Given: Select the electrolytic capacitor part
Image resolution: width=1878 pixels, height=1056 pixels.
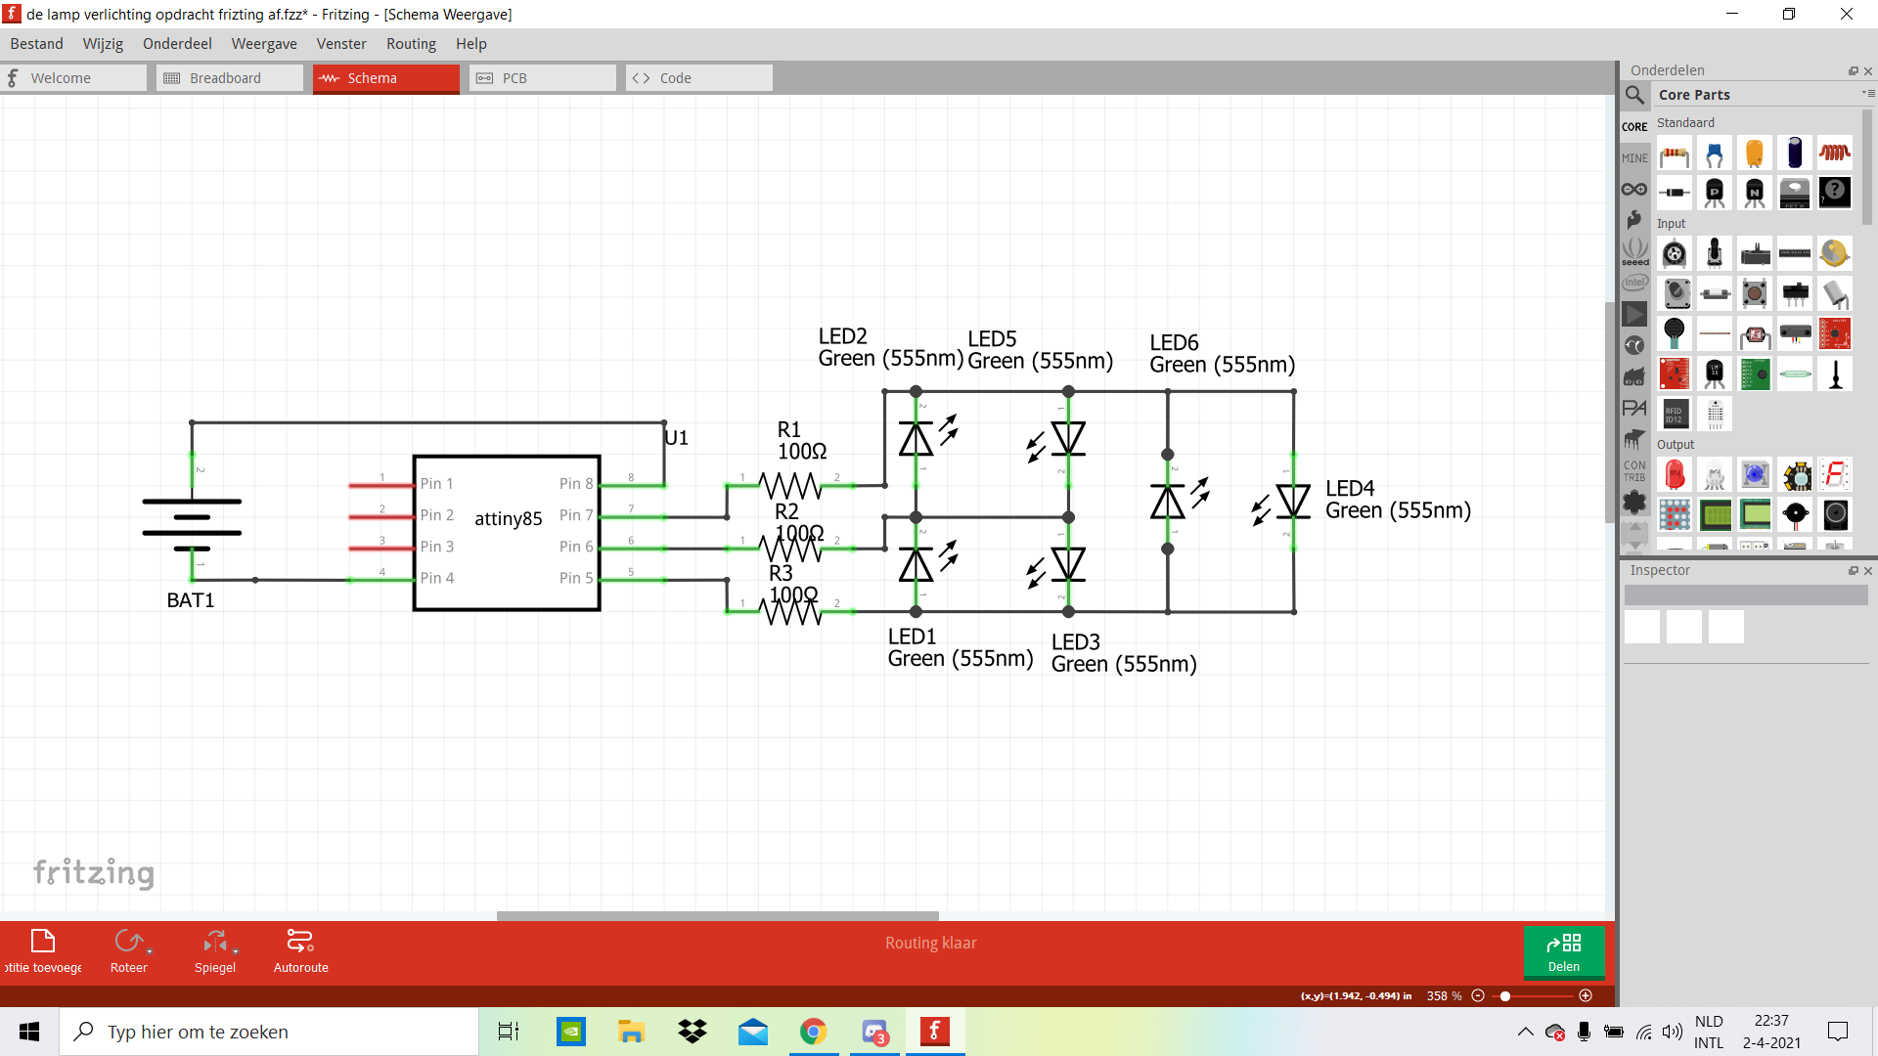Looking at the screenshot, I should 1794,154.
